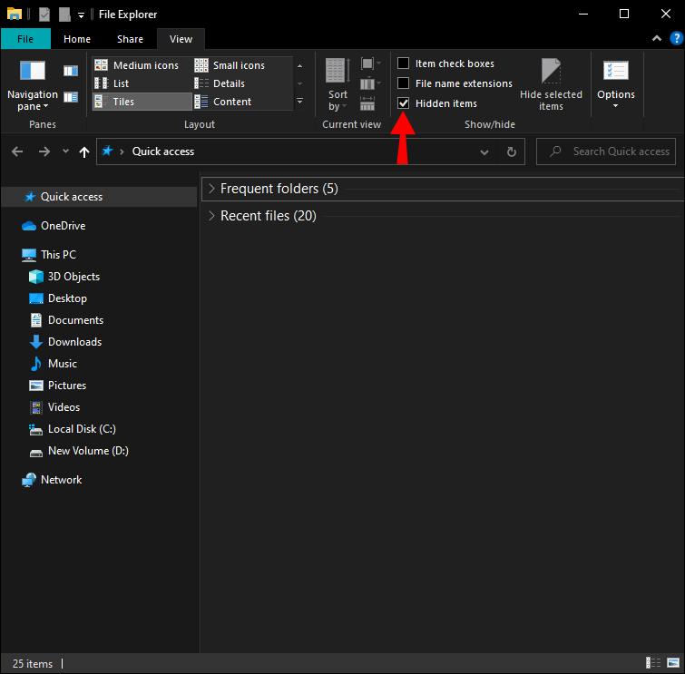The width and height of the screenshot is (685, 674).
Task: Click the Navigation pane icon
Action: (x=33, y=71)
